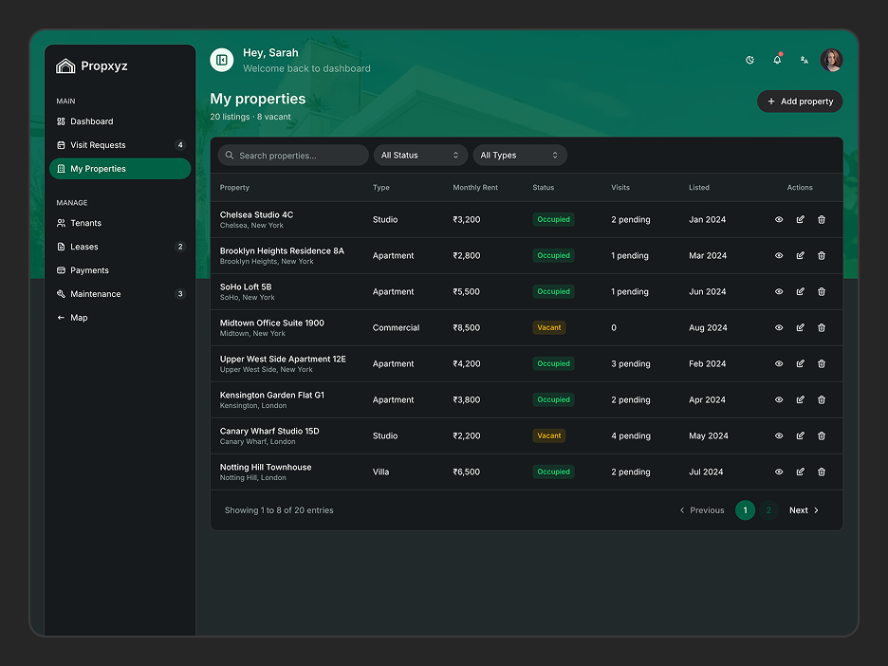Image resolution: width=888 pixels, height=666 pixels.
Task: View Brooklyn Heights Residence 8A eye icon
Action: coord(779,256)
